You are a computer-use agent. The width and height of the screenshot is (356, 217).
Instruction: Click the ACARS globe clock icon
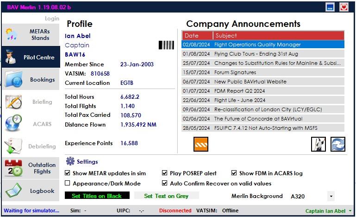click(x=13, y=123)
